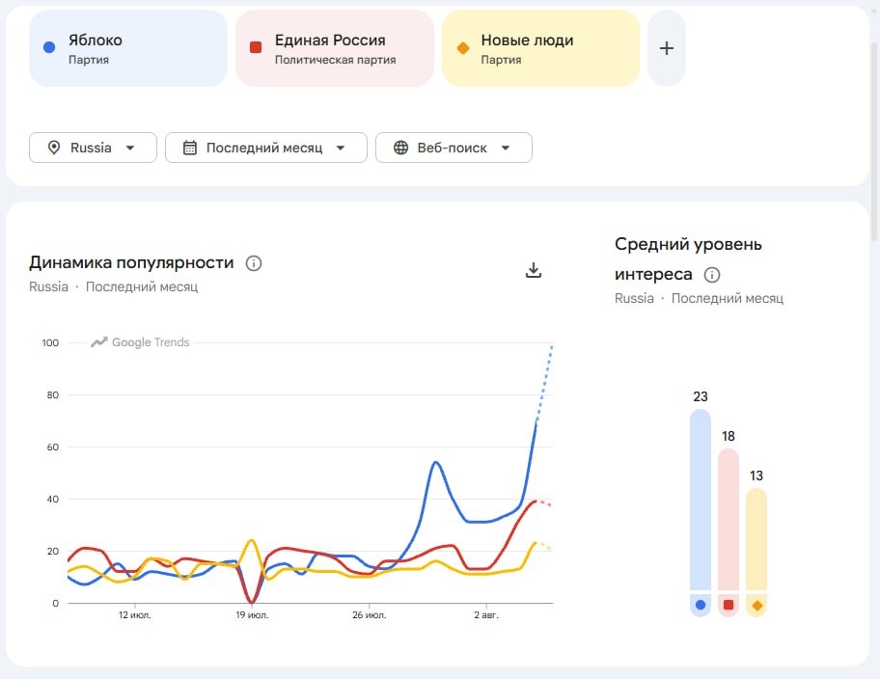
Task: Click the blue dot in Яблоко chip
Action: pos(49,47)
